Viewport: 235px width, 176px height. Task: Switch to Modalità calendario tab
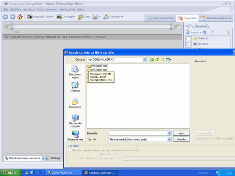216,18
